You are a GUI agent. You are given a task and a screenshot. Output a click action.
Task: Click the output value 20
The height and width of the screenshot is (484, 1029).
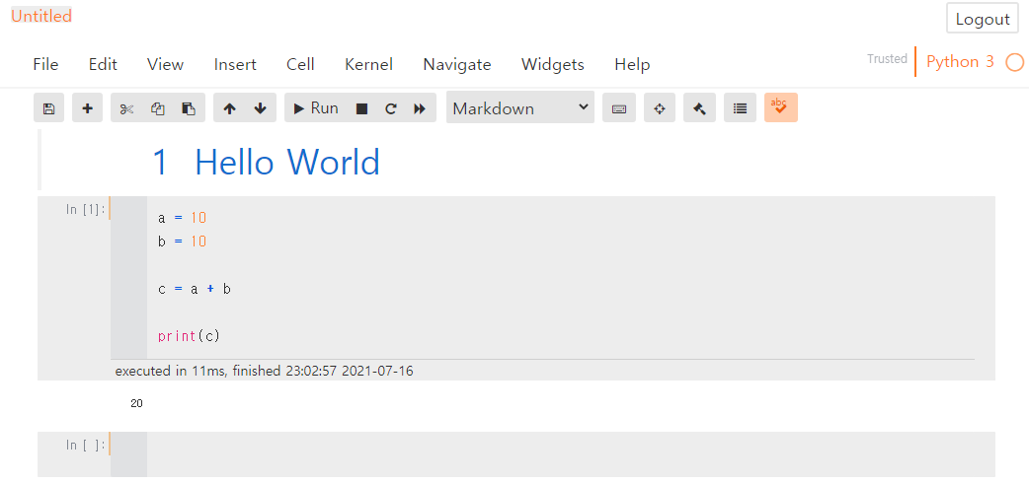pyautogui.click(x=136, y=403)
